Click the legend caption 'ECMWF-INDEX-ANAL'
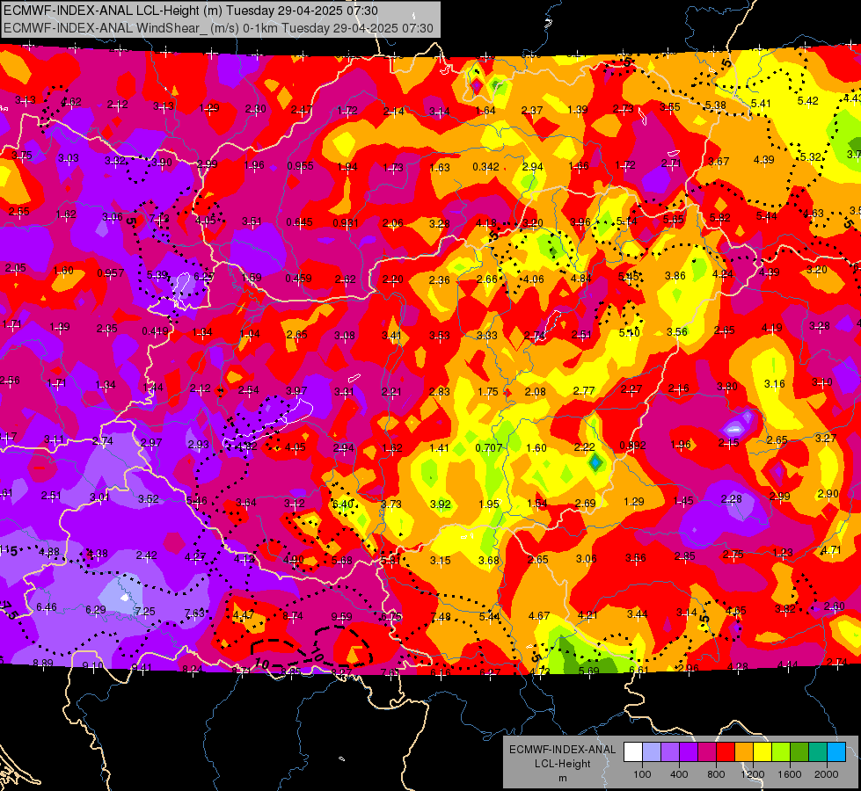 click(562, 750)
